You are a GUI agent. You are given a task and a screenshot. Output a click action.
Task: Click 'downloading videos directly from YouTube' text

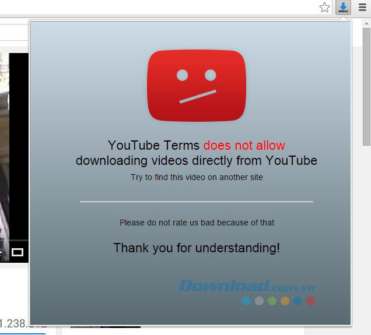tap(197, 161)
